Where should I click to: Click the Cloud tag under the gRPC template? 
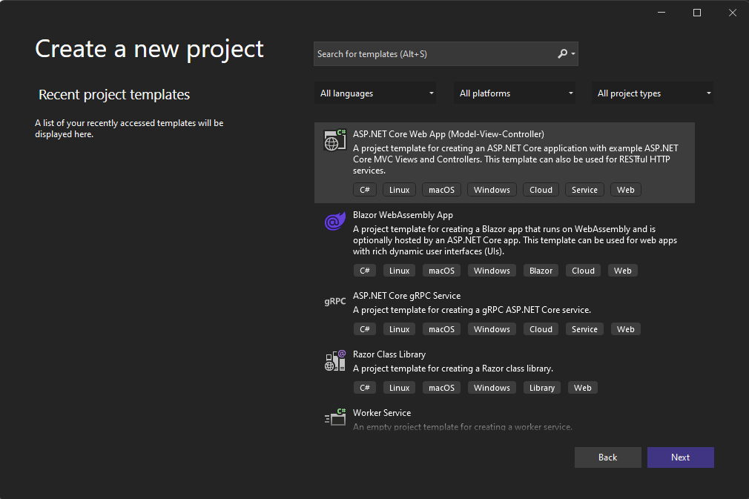pyautogui.click(x=541, y=328)
